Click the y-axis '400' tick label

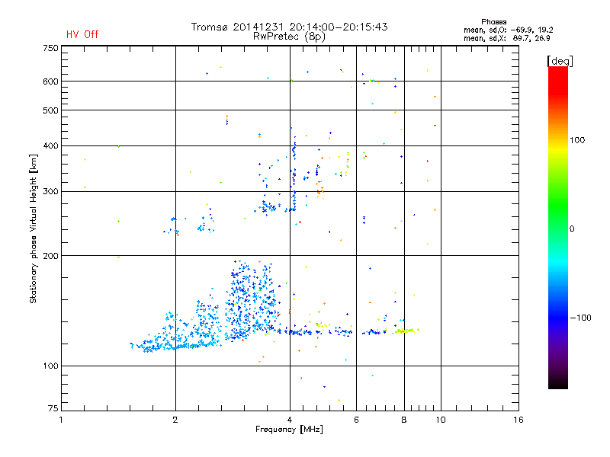tap(50, 145)
